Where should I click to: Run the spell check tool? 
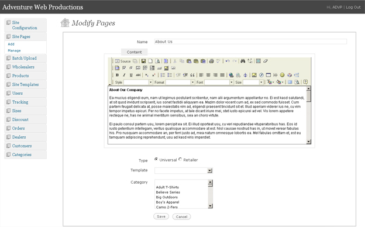(218, 61)
